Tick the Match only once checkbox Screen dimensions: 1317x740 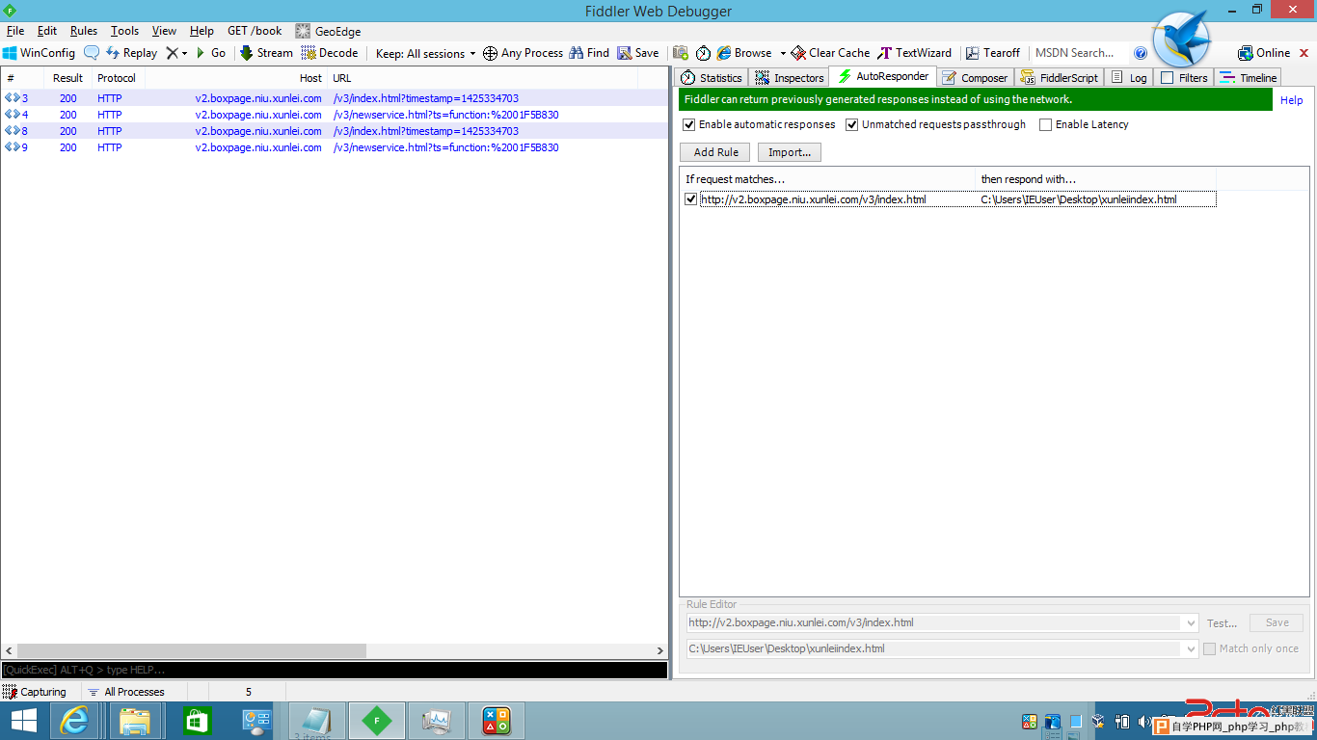click(x=1209, y=648)
